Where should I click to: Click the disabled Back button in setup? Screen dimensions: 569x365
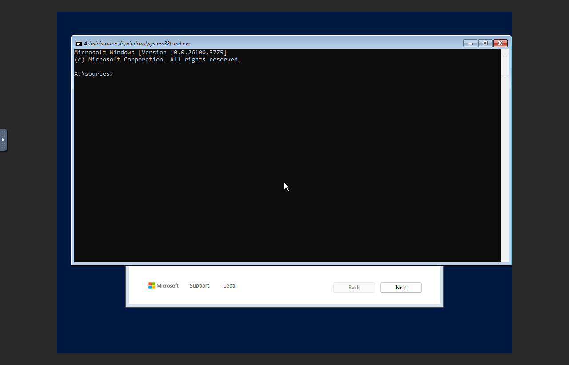click(354, 288)
